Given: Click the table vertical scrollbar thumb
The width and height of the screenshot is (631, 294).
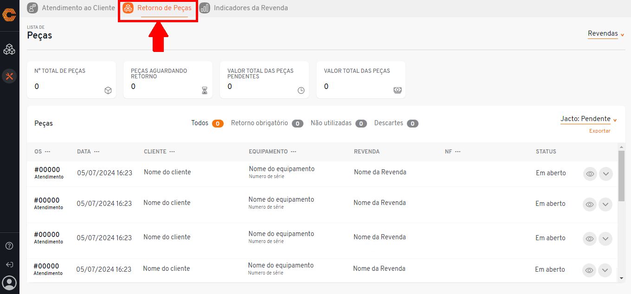Looking at the screenshot, I should click(622, 176).
